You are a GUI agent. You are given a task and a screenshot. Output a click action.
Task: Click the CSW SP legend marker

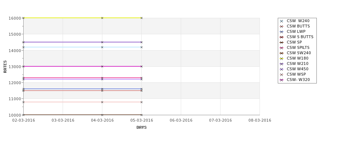(282, 42)
